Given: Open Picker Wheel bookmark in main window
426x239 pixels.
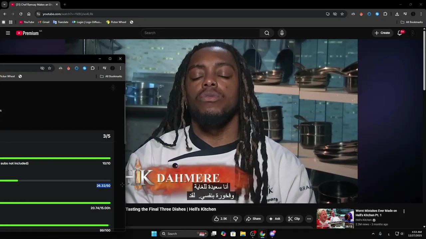Looking at the screenshot, I should click(x=116, y=22).
